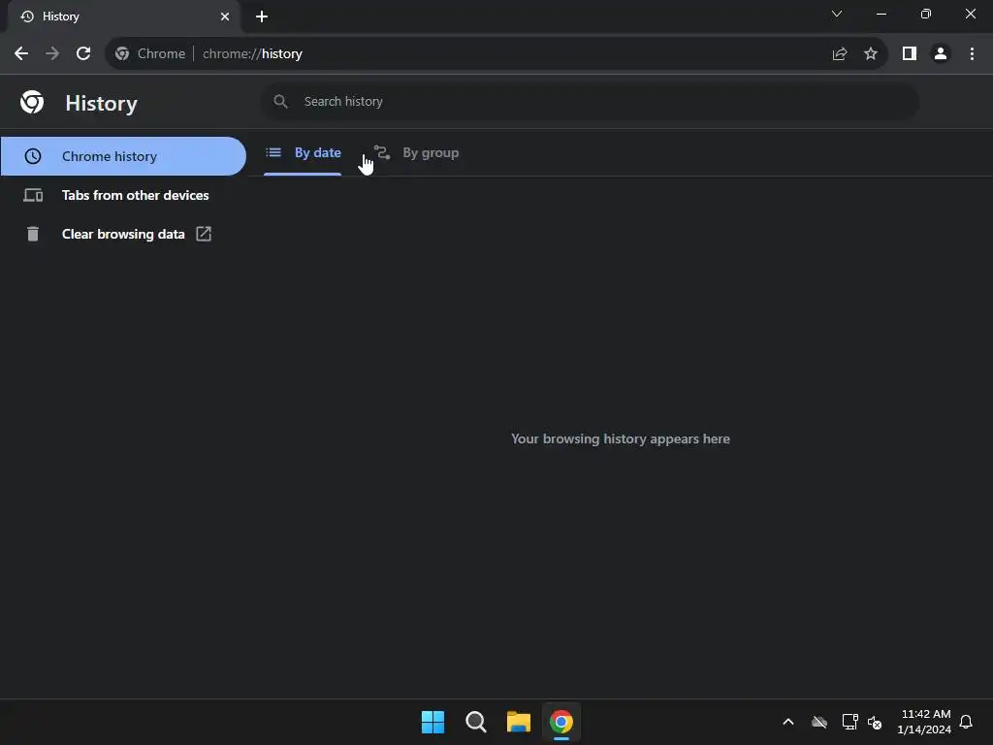
Task: Open the clock showing 11:42 AM
Action: pyautogui.click(x=924, y=722)
